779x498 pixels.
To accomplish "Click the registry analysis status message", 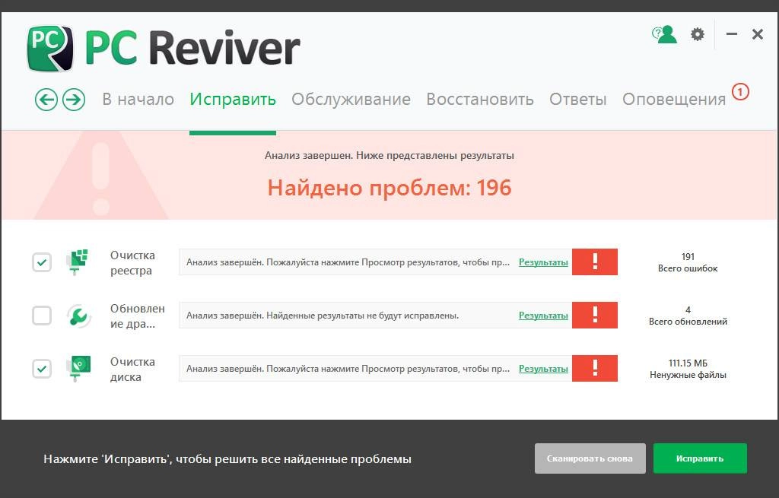I will (348, 262).
